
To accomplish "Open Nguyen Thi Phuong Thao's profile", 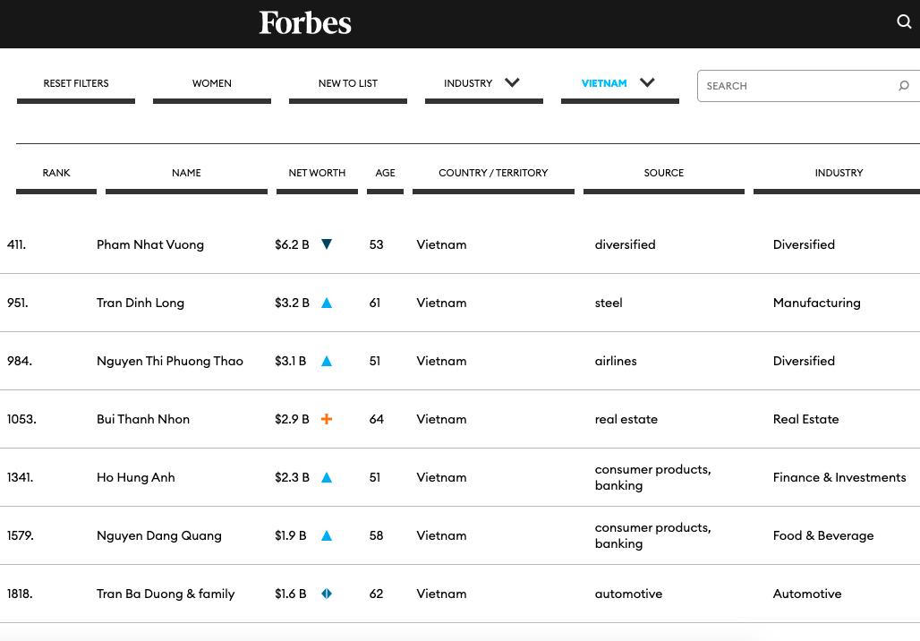I will point(170,361).
